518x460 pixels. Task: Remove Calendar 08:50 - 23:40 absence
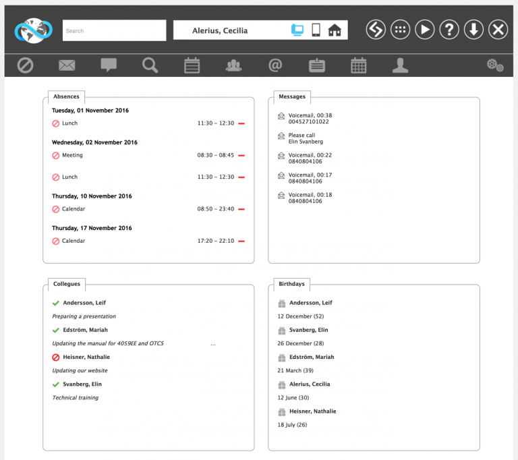(x=241, y=209)
